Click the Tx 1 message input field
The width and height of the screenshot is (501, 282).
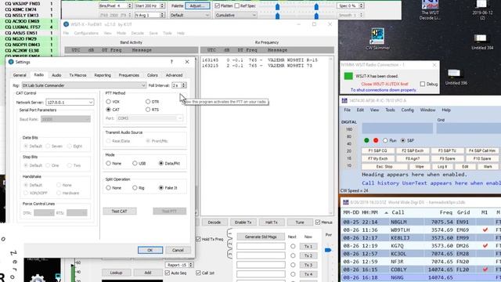pyautogui.click(x=261, y=246)
